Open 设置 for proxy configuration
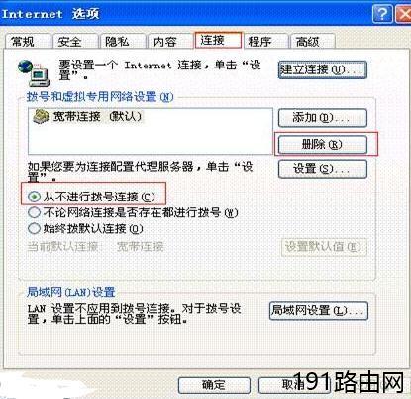The height and width of the screenshot is (399, 411). pyautogui.click(x=323, y=169)
